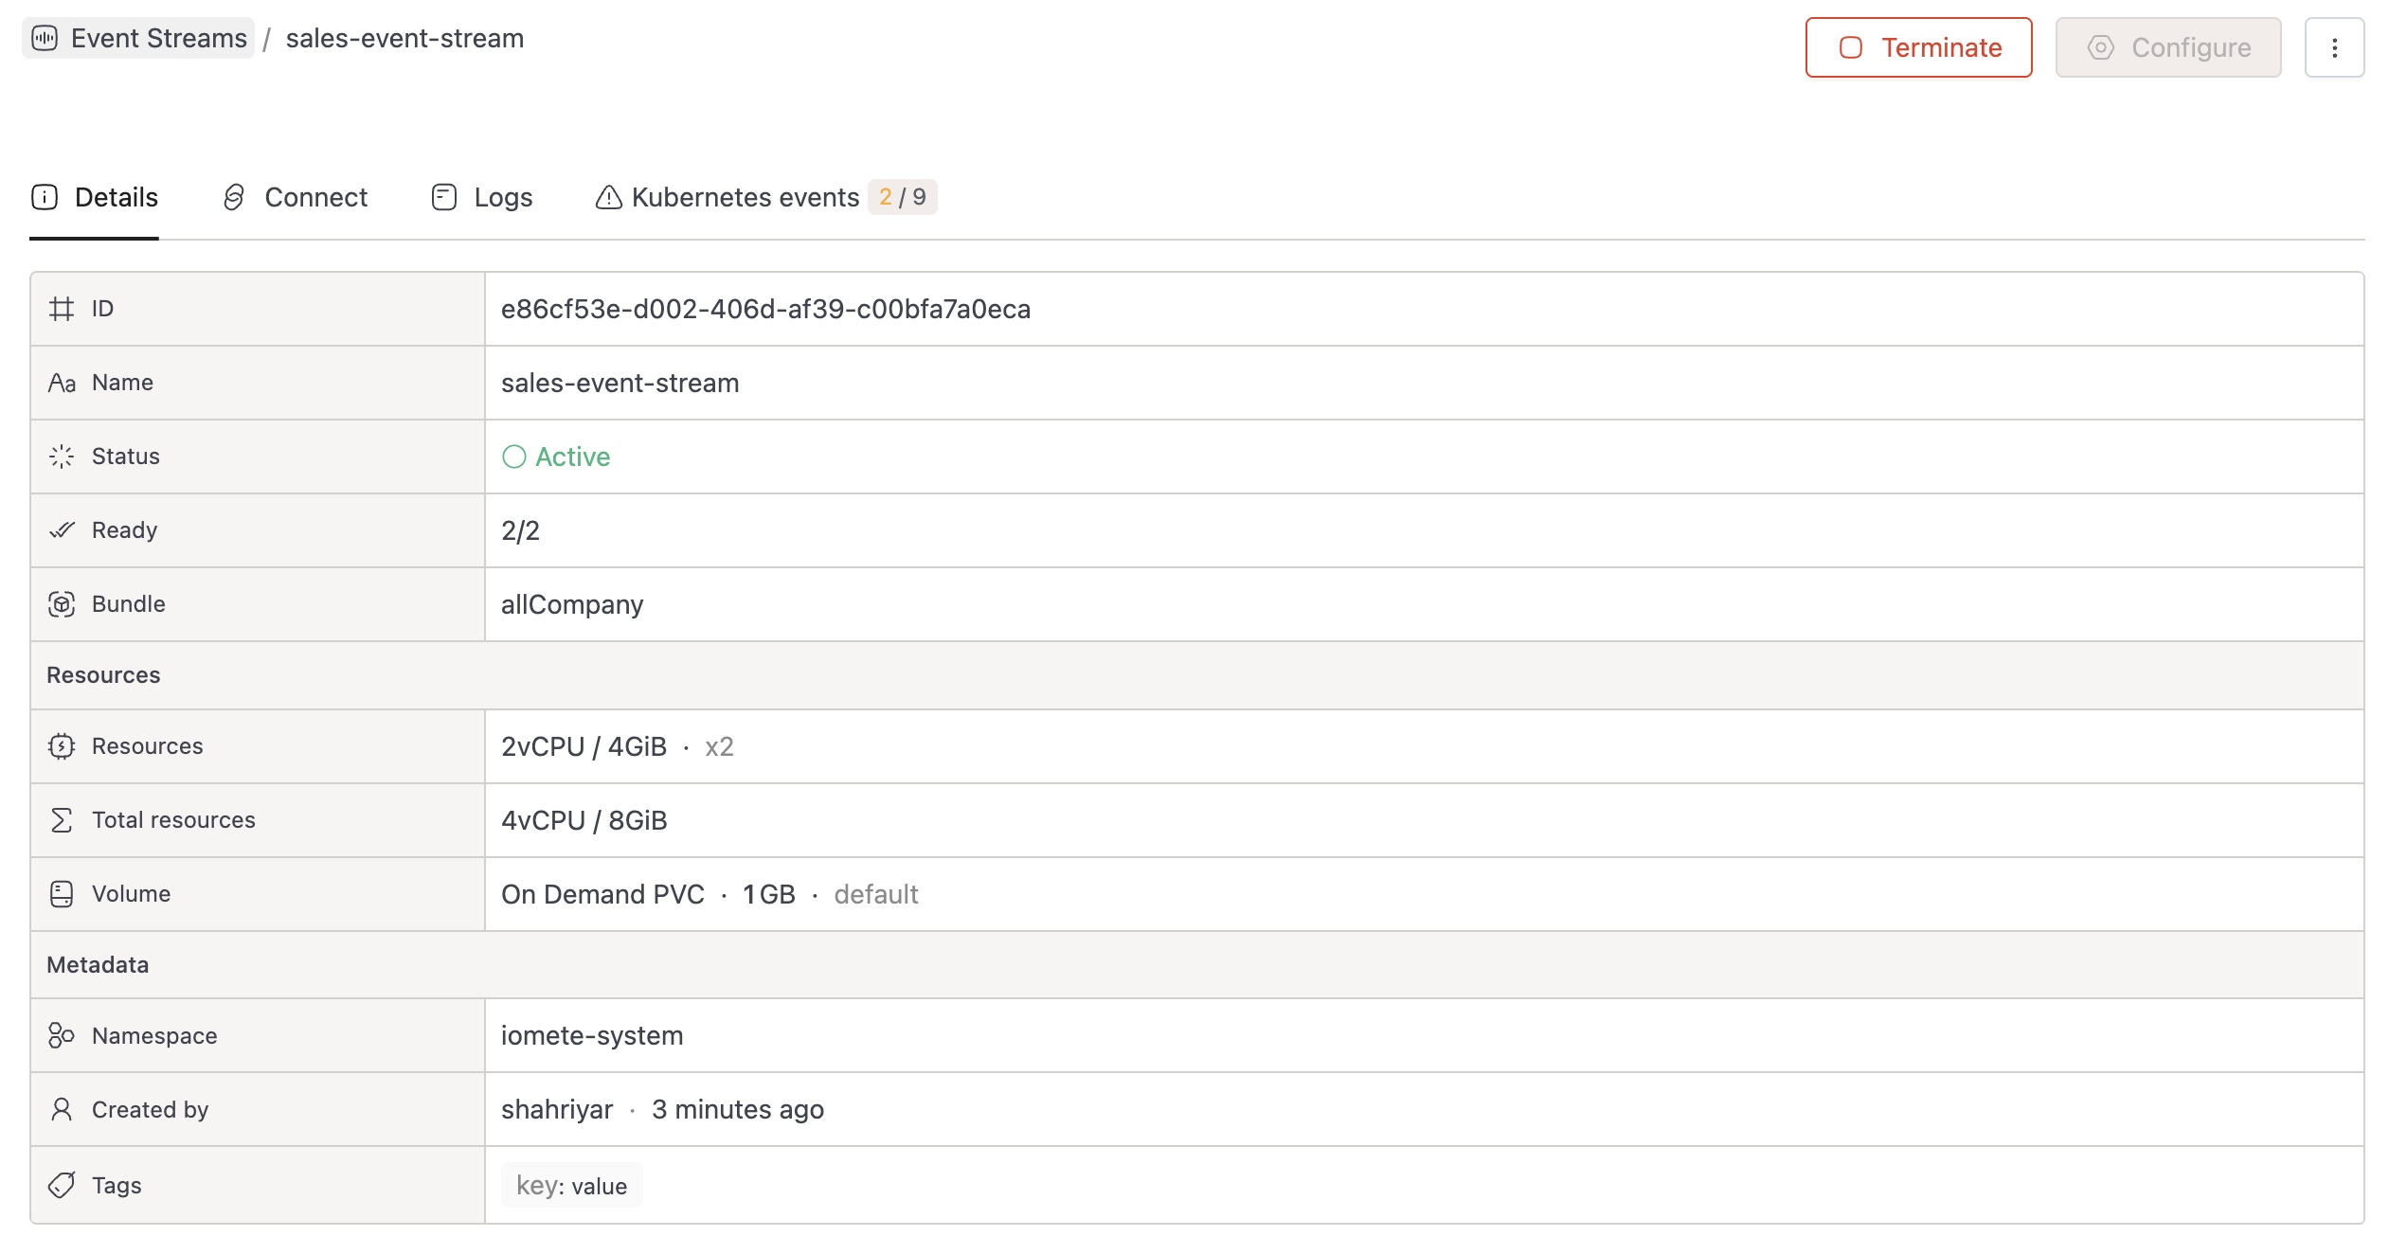Click the Namespace icon
Viewport: 2389px width, 1254px height.
coord(62,1035)
